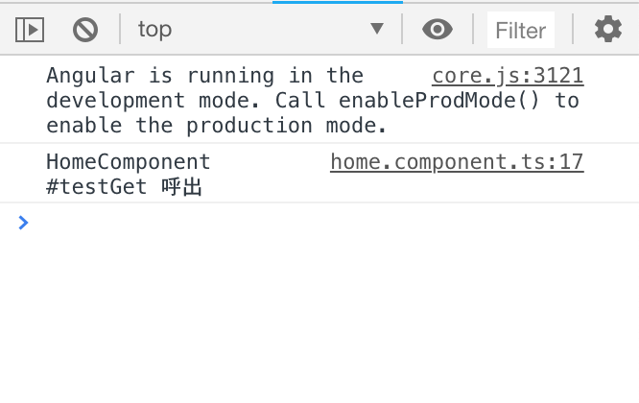This screenshot has height=403, width=639.
Task: Show the console sidebar panel
Action: pos(30,30)
